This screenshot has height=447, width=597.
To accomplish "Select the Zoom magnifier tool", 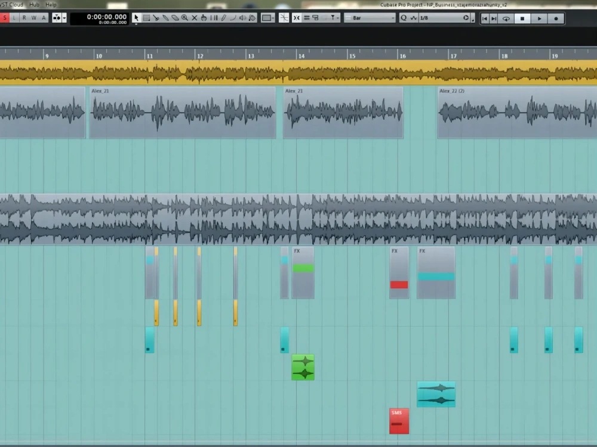I will pos(184,18).
